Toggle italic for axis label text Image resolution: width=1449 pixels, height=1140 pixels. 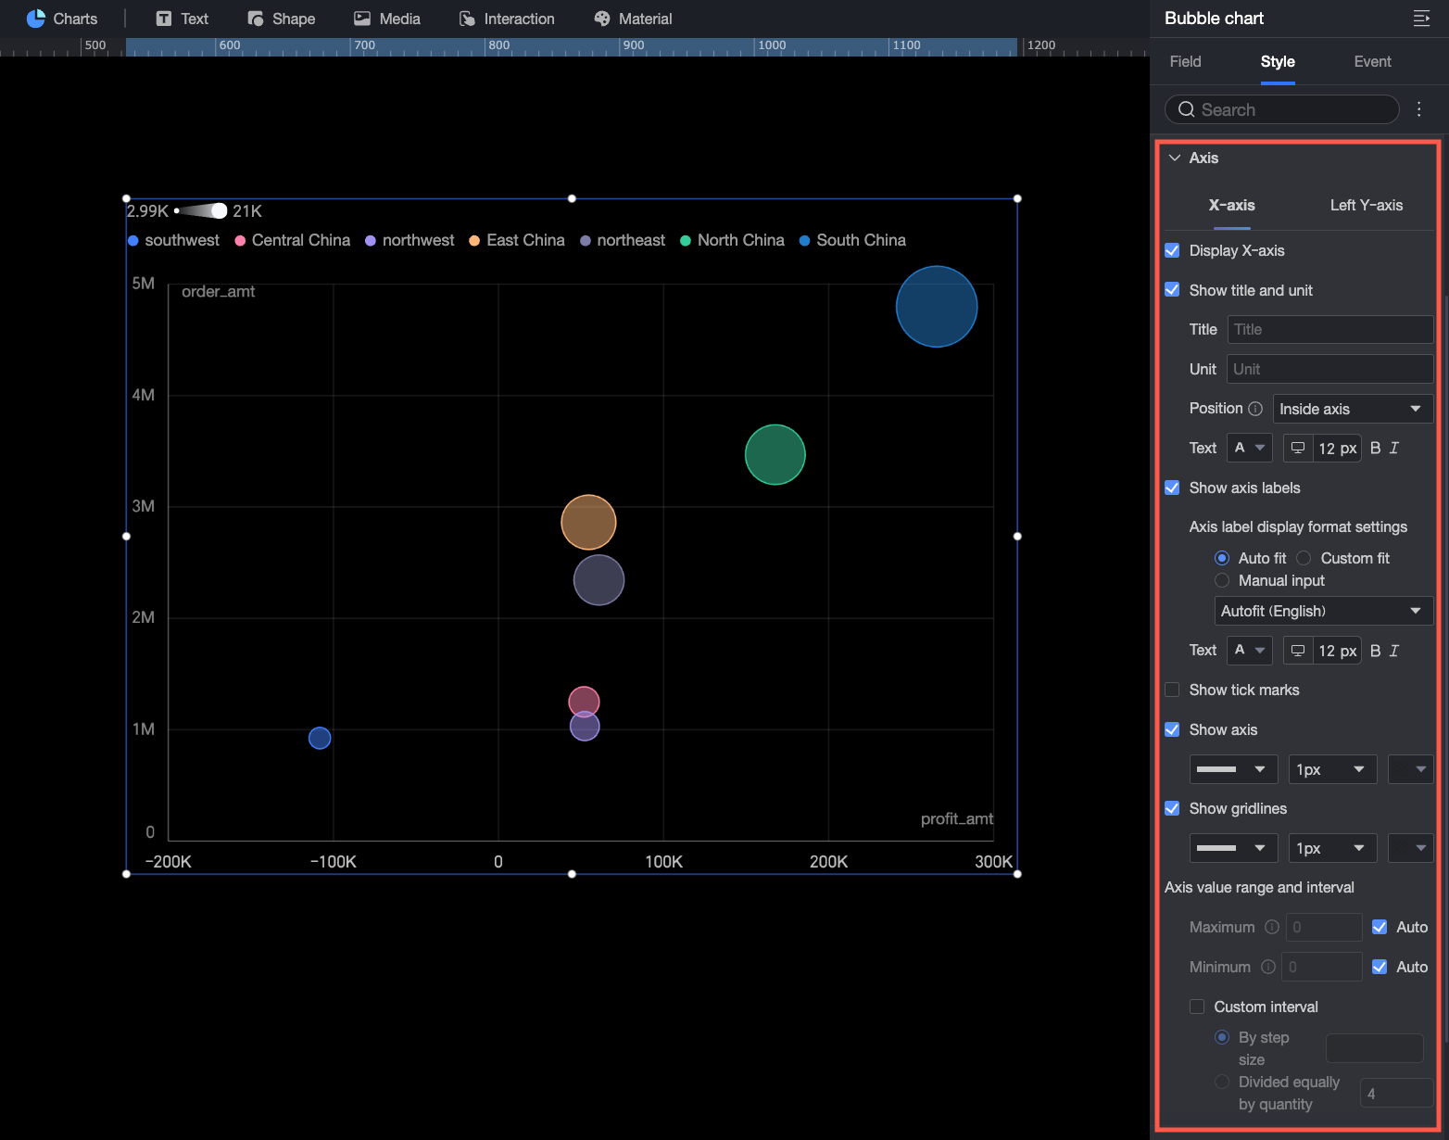(x=1394, y=651)
